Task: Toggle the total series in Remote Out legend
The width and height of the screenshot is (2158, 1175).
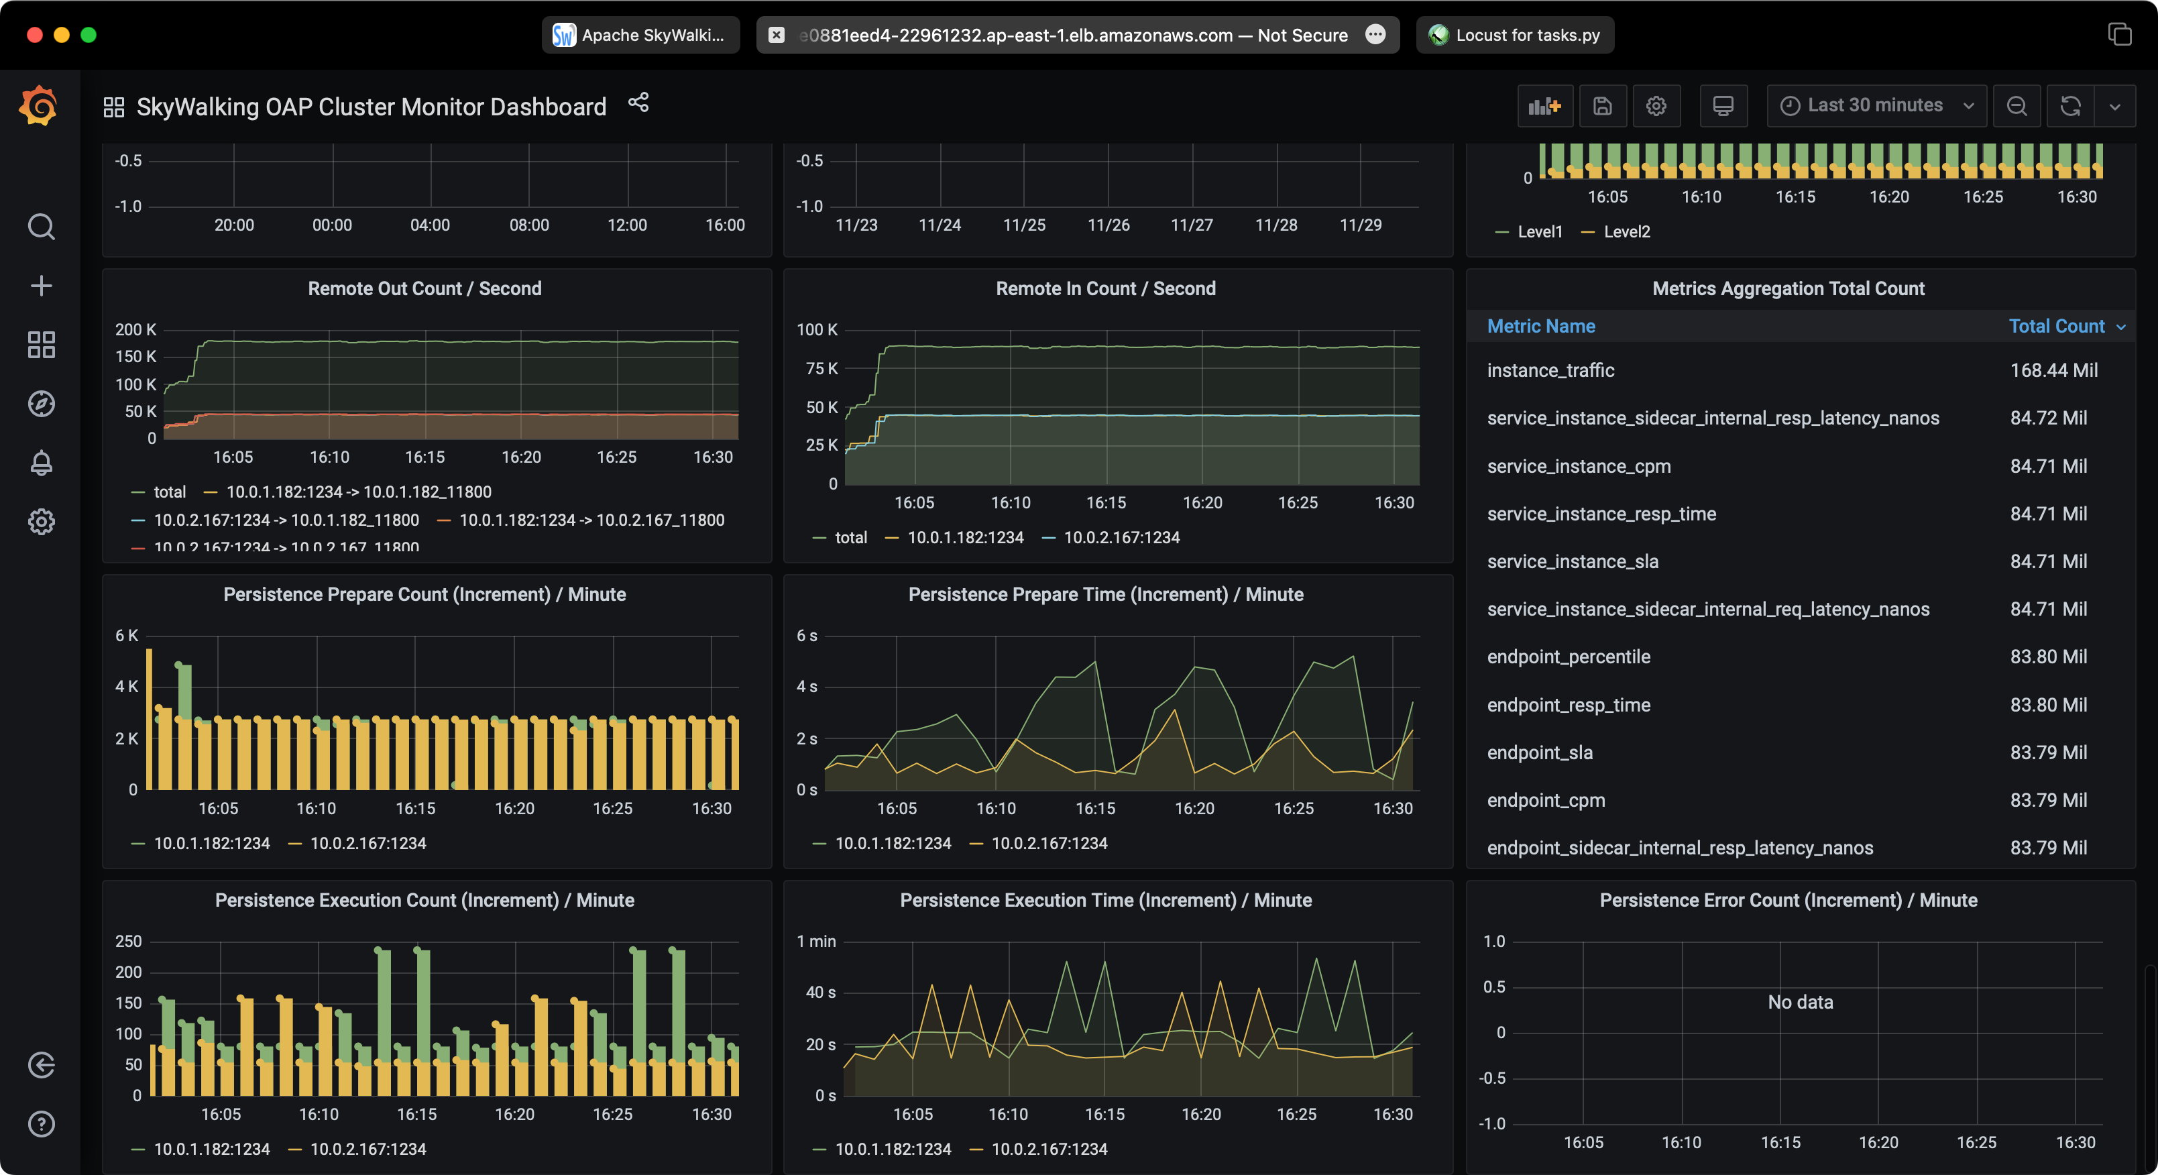Action: click(x=169, y=492)
